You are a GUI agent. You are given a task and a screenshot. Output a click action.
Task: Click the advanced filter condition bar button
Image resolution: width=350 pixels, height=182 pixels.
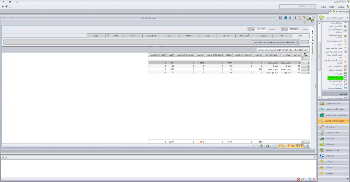(275, 42)
